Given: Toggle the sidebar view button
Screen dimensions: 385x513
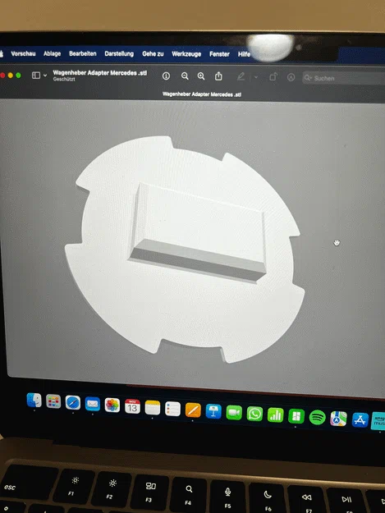Looking at the screenshot, I should tap(36, 76).
